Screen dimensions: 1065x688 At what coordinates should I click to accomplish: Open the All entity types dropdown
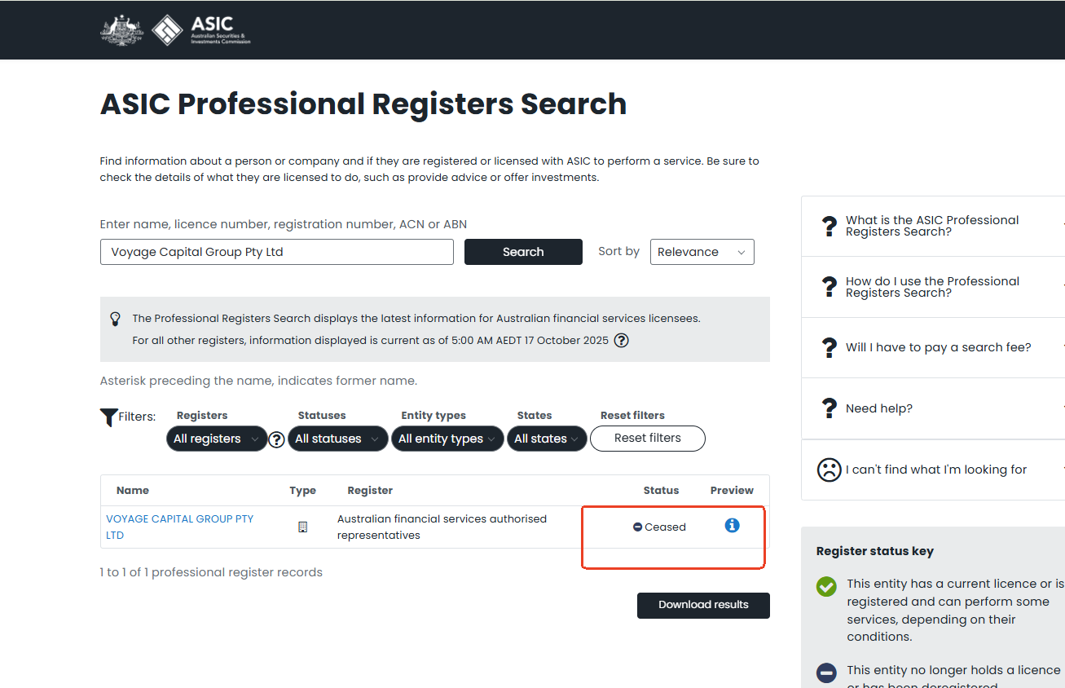447,439
